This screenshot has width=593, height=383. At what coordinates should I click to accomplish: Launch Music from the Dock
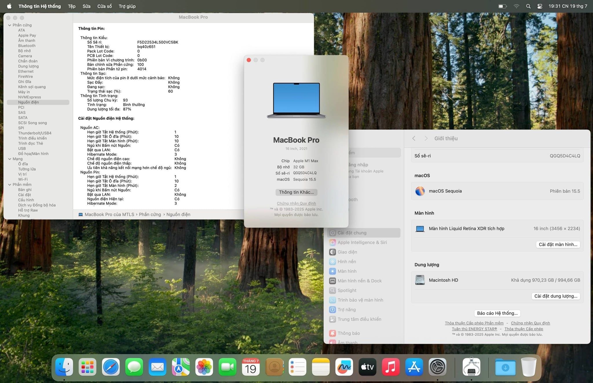[391, 367]
